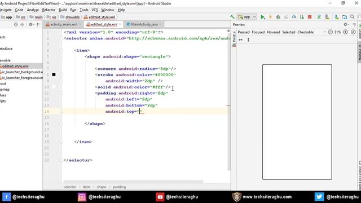Open the Project Structure icon
Image resolution: width=361 pixels, height=203 pixels.
tap(345, 17)
